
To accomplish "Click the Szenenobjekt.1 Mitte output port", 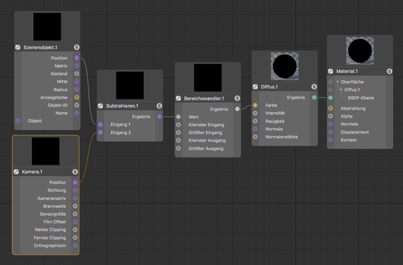I will 77,81.
